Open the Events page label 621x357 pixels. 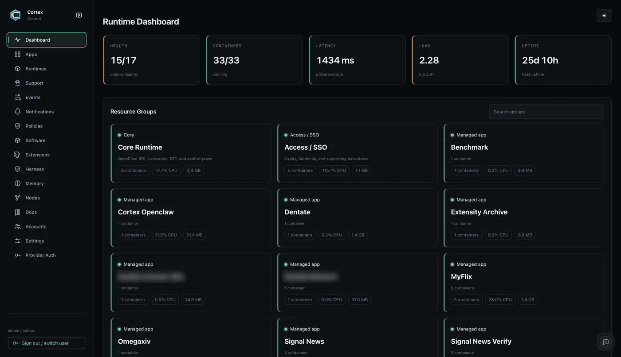click(x=33, y=97)
